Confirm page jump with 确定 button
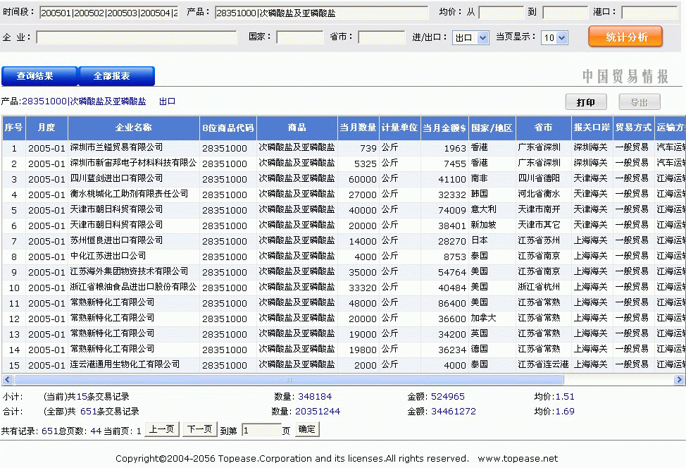Viewport: 686px width, 468px height. point(307,429)
